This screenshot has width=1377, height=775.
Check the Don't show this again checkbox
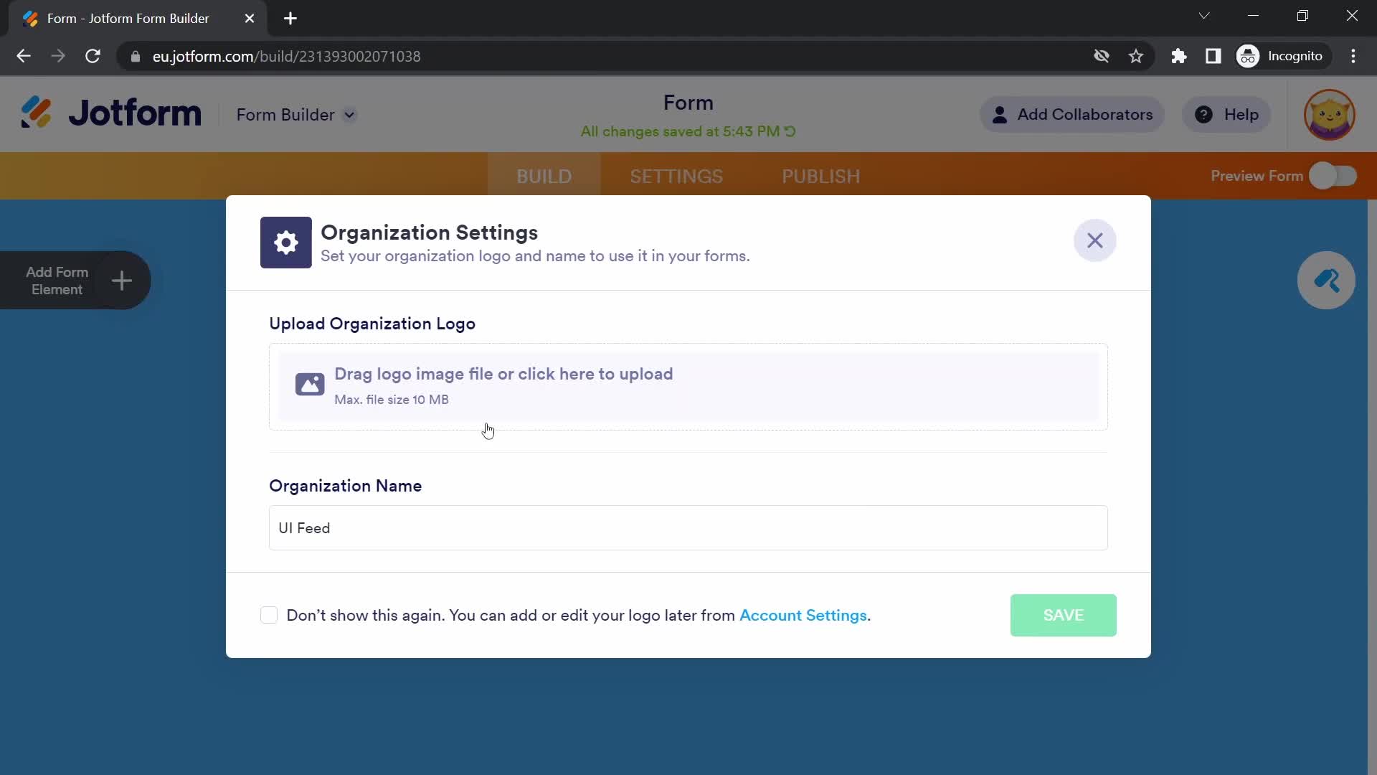pos(268,615)
